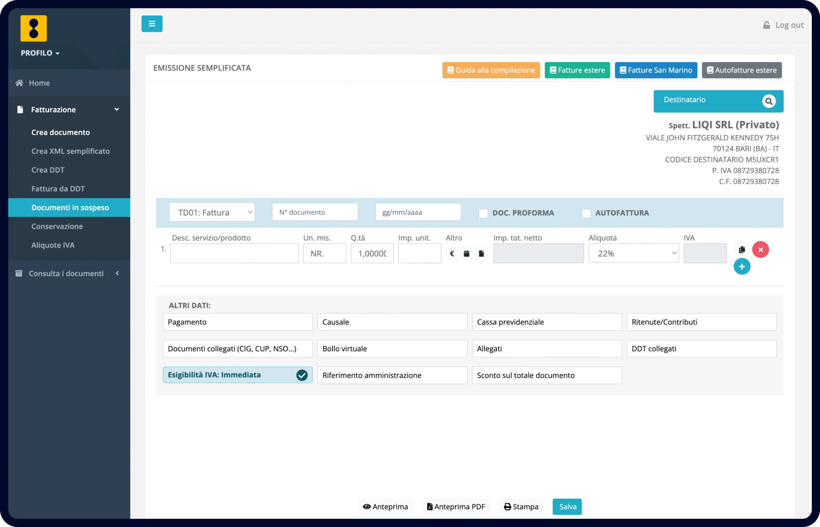The height and width of the screenshot is (527, 820).
Task: Click the Anteprima PDF button
Action: 456,507
